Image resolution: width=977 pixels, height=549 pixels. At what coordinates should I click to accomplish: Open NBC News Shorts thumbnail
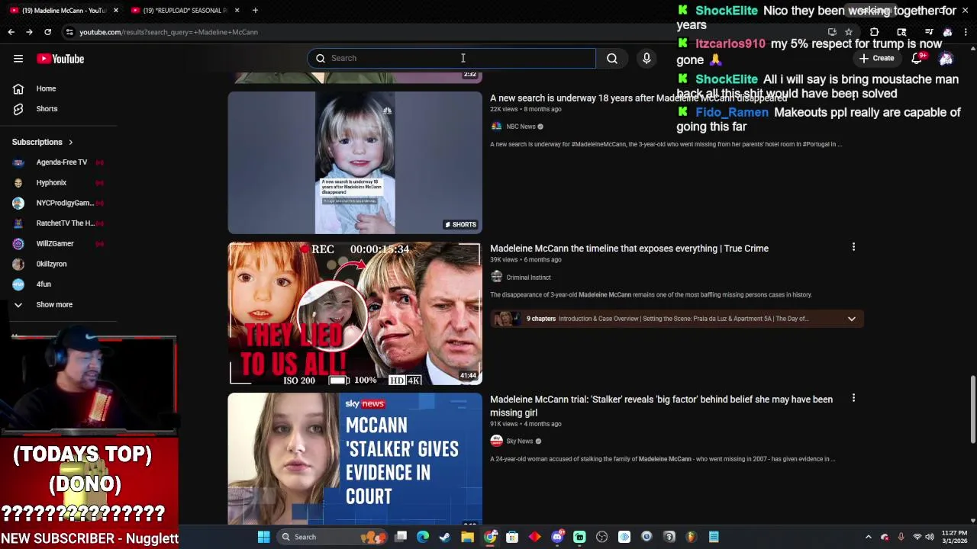(355, 162)
